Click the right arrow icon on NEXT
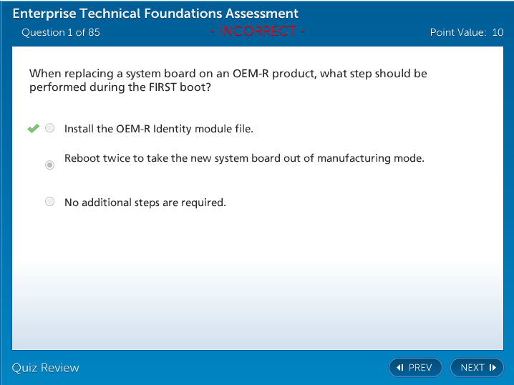 click(493, 368)
